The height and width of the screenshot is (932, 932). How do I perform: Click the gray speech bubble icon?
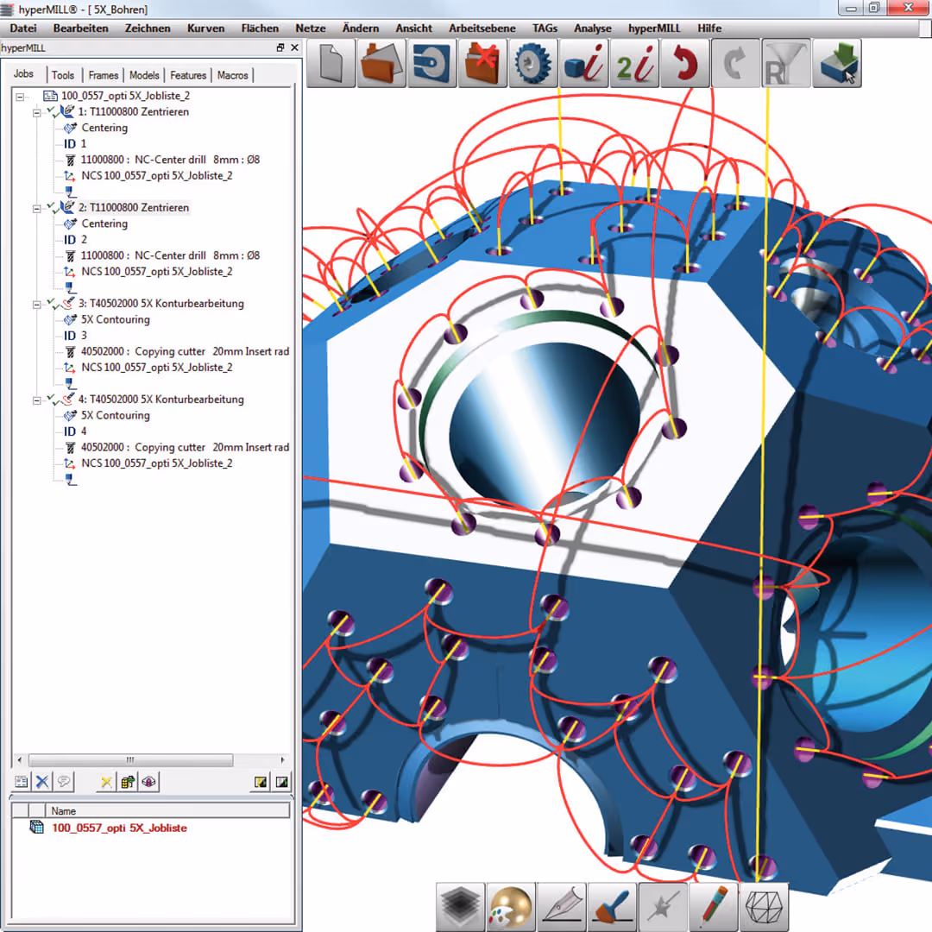pos(64,782)
